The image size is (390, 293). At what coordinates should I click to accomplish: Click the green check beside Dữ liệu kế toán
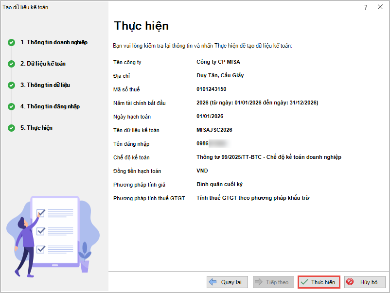(x=11, y=64)
